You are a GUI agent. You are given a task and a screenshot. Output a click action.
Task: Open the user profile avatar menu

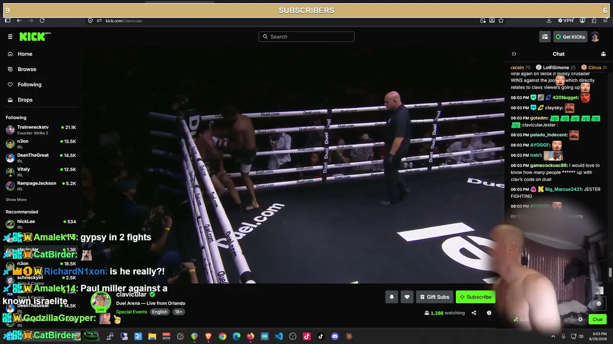pos(595,37)
